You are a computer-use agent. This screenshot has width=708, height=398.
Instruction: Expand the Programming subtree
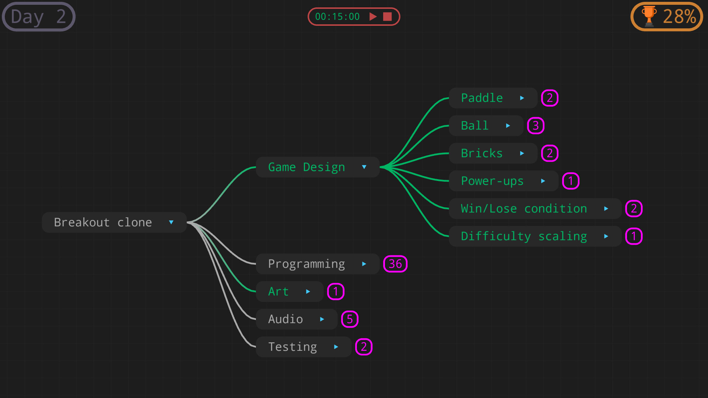point(364,264)
